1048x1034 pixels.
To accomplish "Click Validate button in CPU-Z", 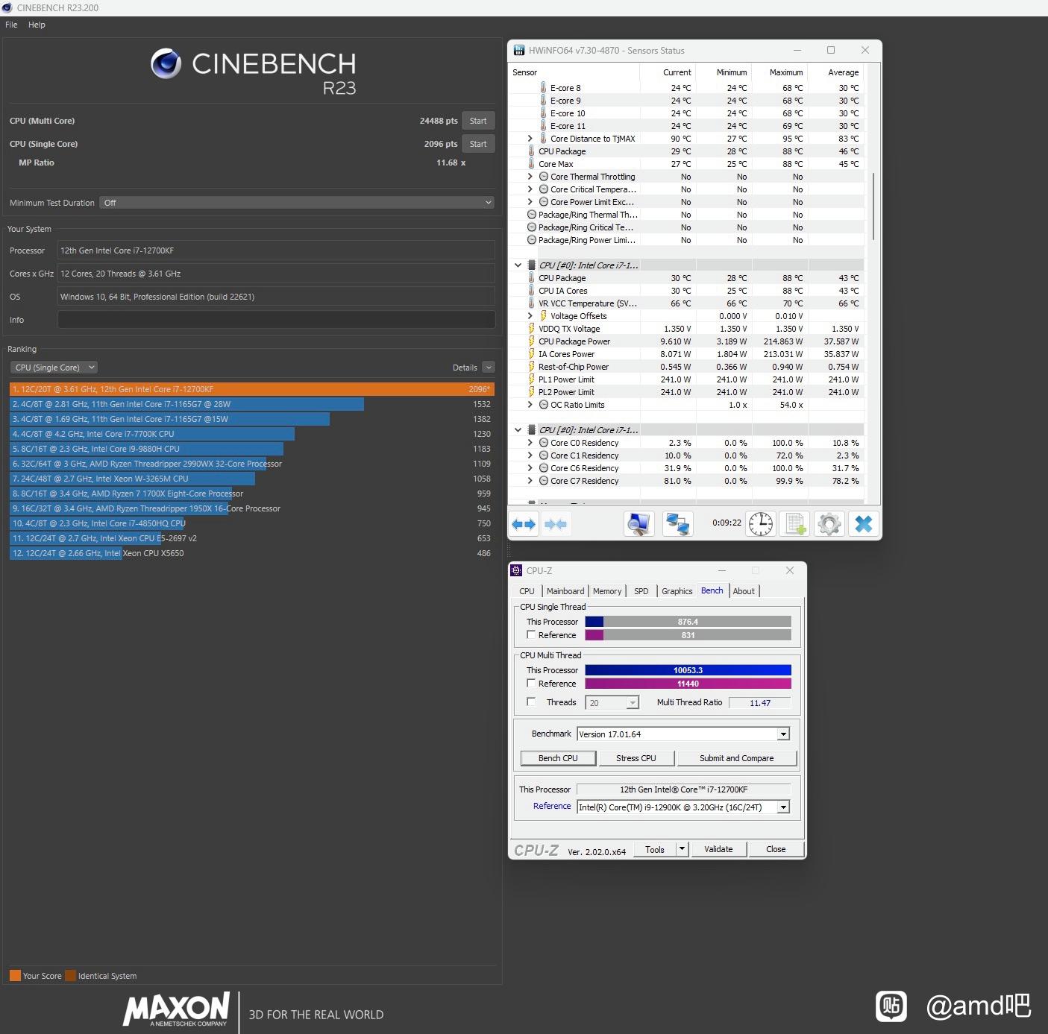I will 718,849.
